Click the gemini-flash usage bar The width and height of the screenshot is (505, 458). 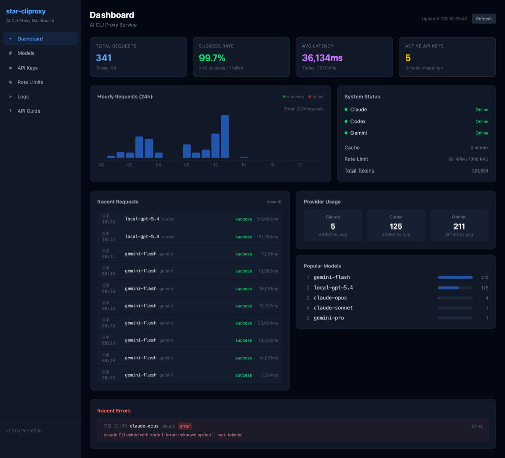pos(455,277)
